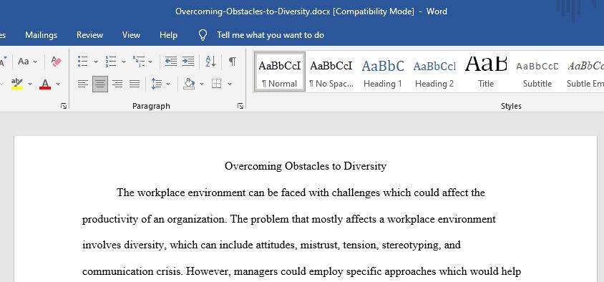The width and height of the screenshot is (604, 282).
Task: Expand the numbering library dropdown
Action: pos(124,62)
